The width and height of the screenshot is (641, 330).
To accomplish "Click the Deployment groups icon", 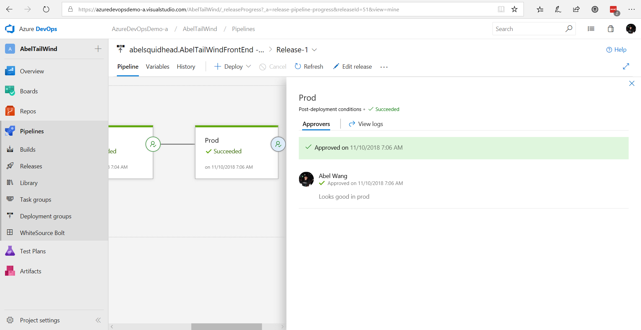I will click(10, 216).
